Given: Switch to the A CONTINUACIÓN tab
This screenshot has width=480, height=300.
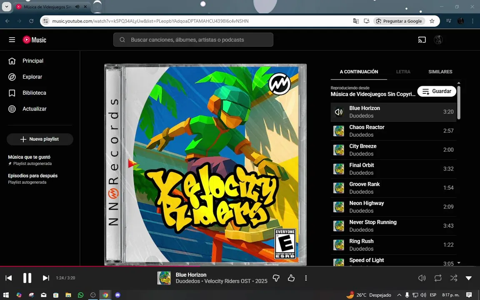Looking at the screenshot, I should [x=359, y=72].
